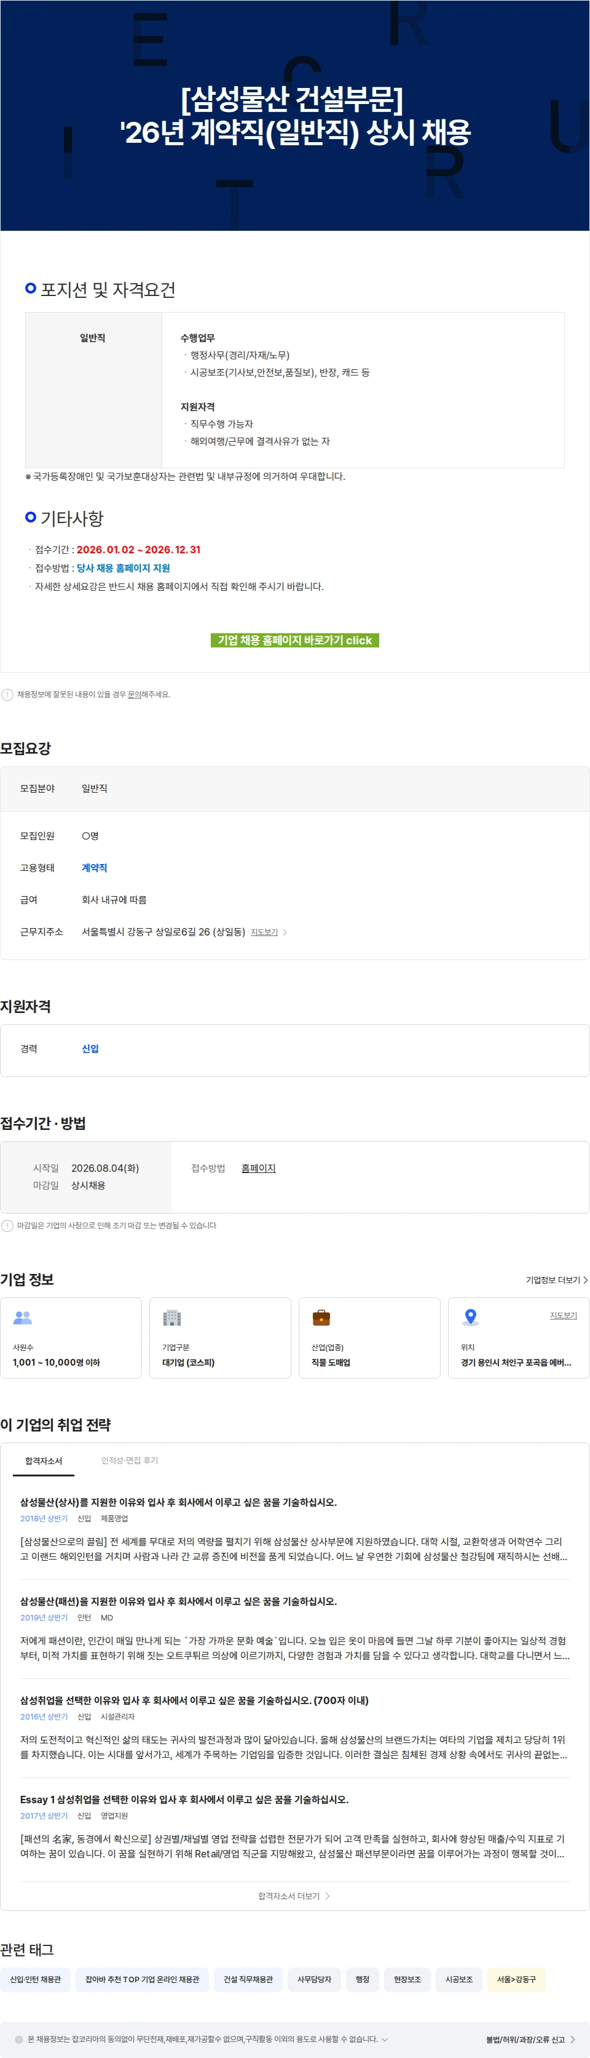The width and height of the screenshot is (590, 2058).
Task: Open the 삼성물산(패션) essay question title
Action: pyautogui.click(x=179, y=1601)
